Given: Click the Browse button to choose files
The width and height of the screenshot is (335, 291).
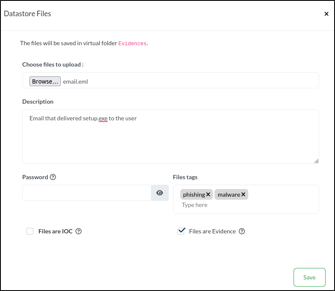Looking at the screenshot, I should click(45, 81).
